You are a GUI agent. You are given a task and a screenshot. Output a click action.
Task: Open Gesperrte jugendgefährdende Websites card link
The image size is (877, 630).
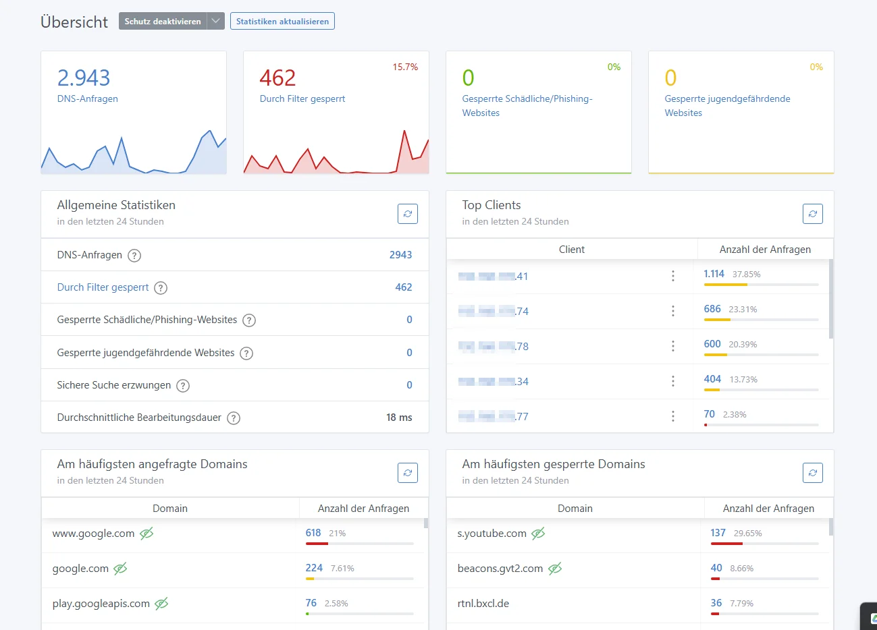(727, 106)
